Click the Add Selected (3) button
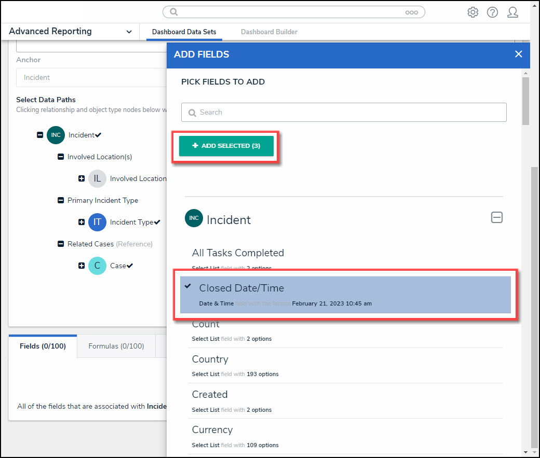The height and width of the screenshot is (458, 540). tap(226, 146)
